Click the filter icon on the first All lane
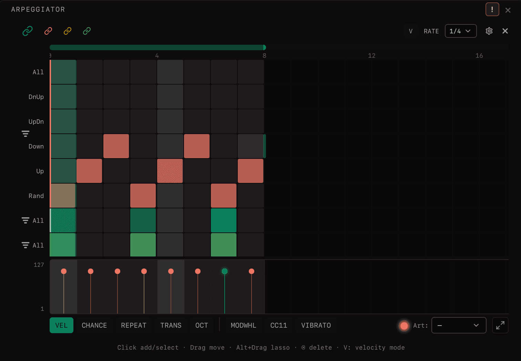 [25, 220]
